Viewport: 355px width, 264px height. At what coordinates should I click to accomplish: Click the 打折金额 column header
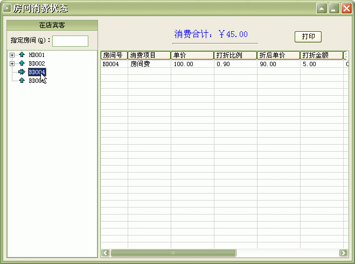point(321,55)
